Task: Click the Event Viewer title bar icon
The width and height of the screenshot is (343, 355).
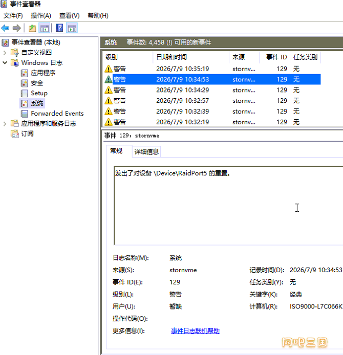Action: pos(4,4)
